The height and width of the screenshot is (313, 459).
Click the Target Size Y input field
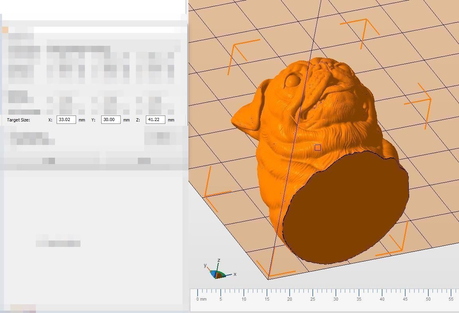[x=111, y=119]
